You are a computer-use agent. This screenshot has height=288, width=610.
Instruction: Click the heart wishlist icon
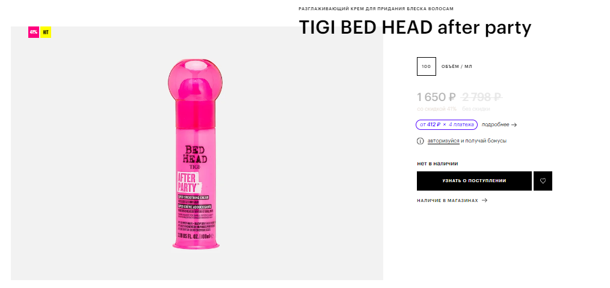543,181
